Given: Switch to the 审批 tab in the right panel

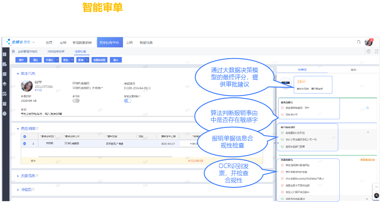Looking at the screenshot, I should click(x=353, y=70).
